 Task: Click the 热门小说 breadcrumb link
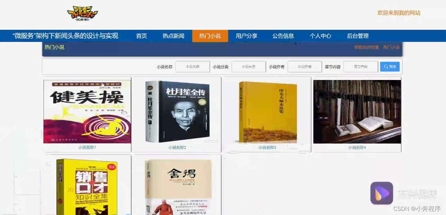point(391,47)
